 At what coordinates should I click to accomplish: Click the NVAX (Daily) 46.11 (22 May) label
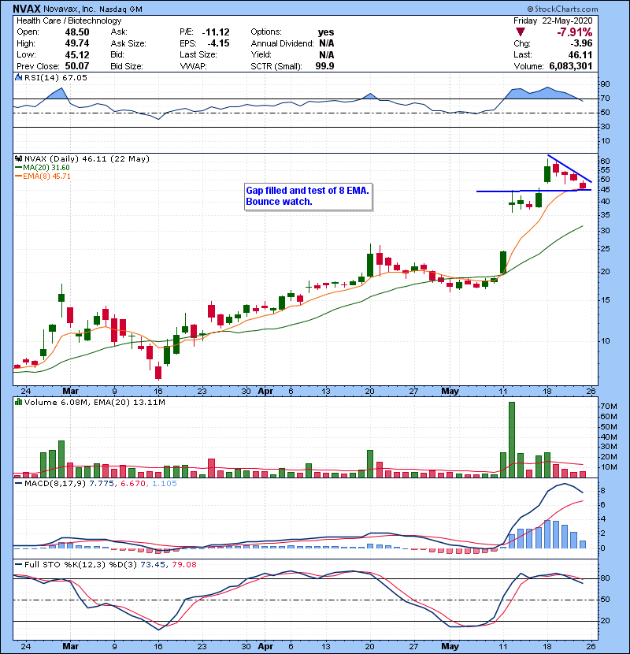(x=87, y=158)
